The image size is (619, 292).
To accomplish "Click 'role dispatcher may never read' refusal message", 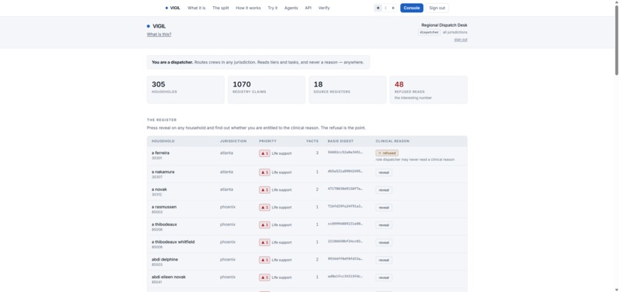I will pyautogui.click(x=415, y=159).
